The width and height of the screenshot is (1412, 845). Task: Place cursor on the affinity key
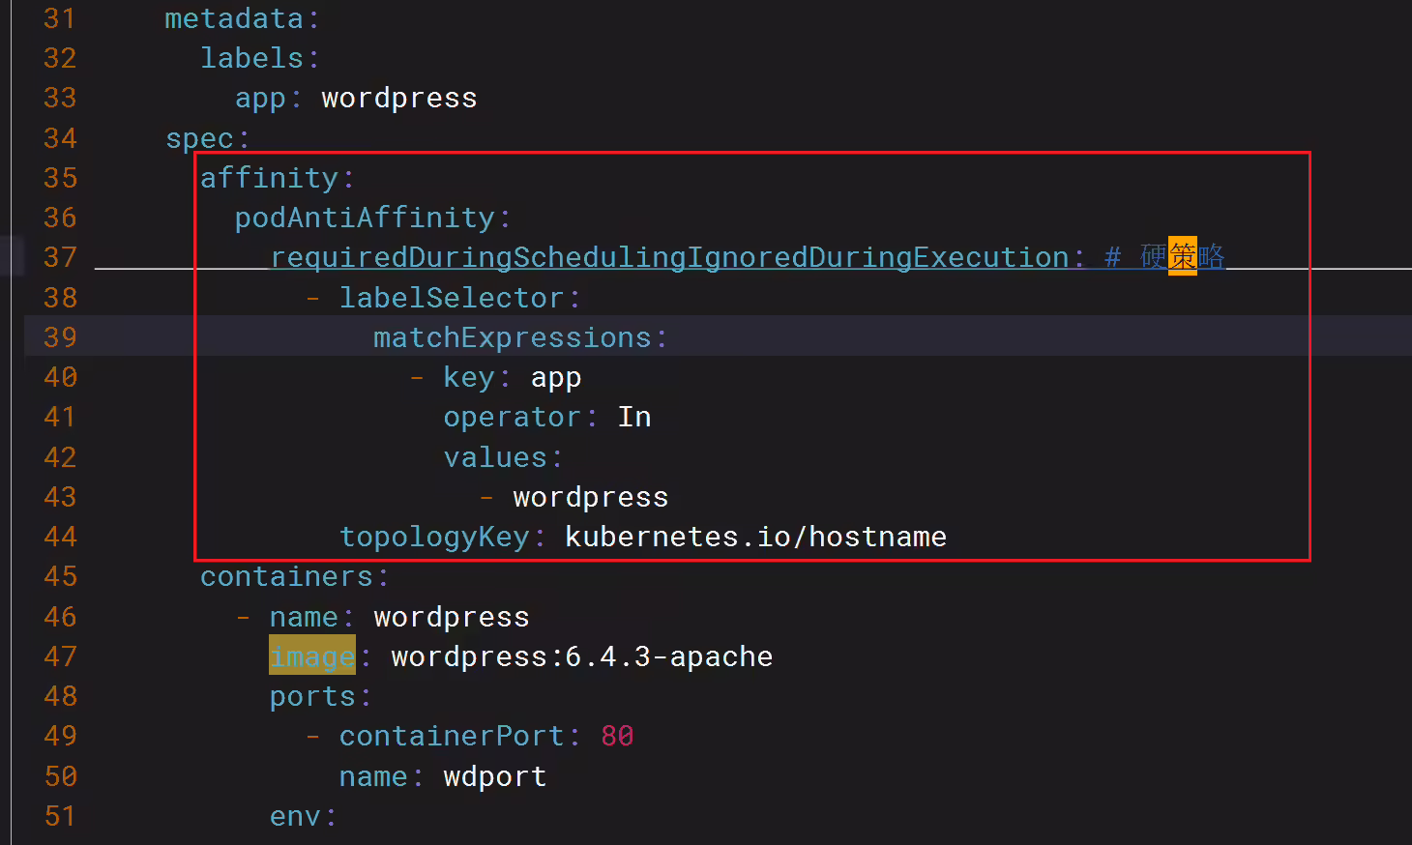[x=269, y=178]
